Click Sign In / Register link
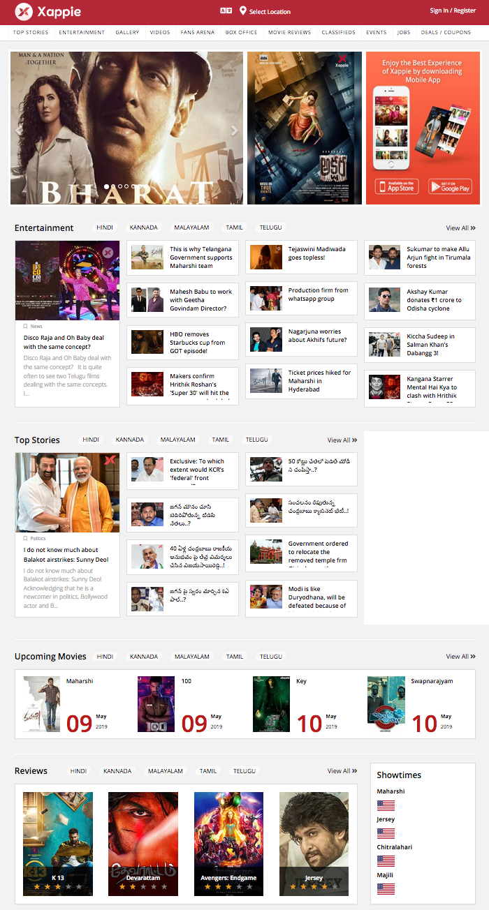Screen dimensions: 489x910 point(453,10)
